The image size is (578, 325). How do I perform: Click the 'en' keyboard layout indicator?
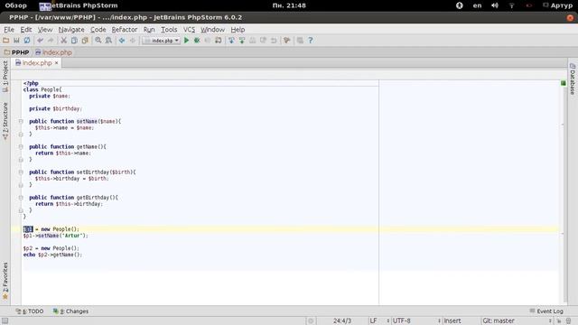478,5
